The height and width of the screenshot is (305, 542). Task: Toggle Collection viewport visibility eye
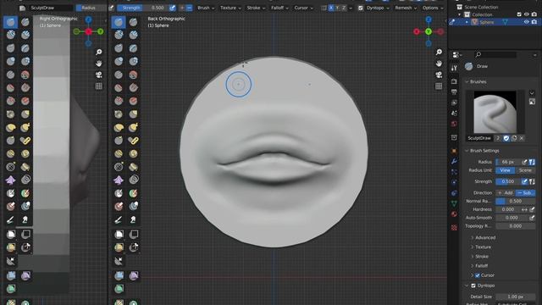pos(527,14)
